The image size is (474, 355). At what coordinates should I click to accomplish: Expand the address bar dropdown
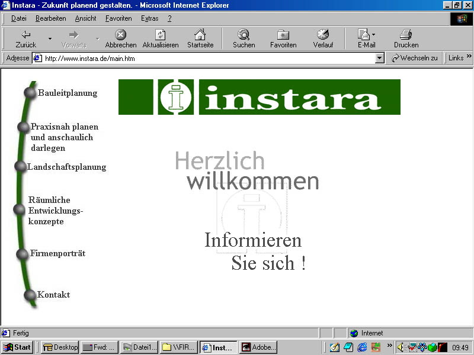pos(379,58)
